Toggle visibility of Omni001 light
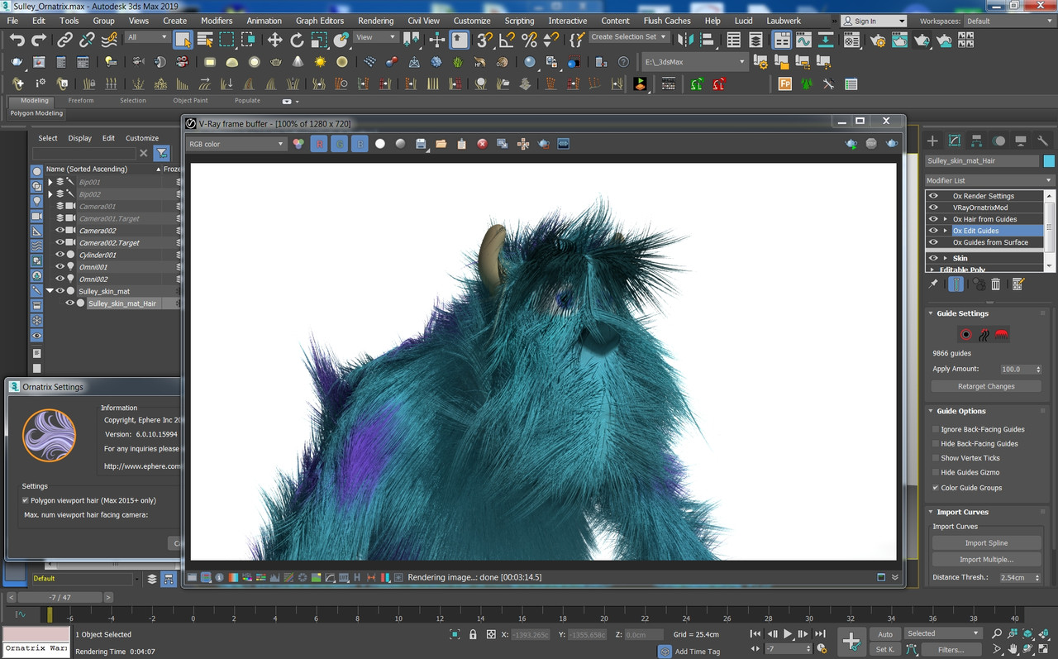Image resolution: width=1058 pixels, height=659 pixels. [x=60, y=267]
